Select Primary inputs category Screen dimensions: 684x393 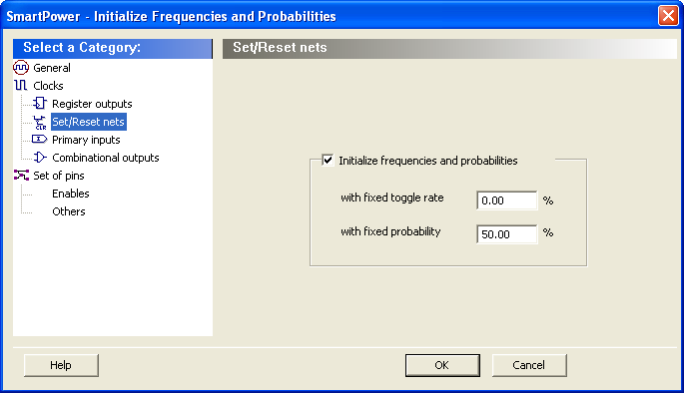pos(86,140)
